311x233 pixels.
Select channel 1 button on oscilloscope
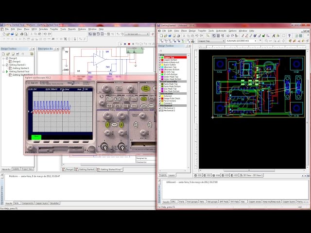107,125
